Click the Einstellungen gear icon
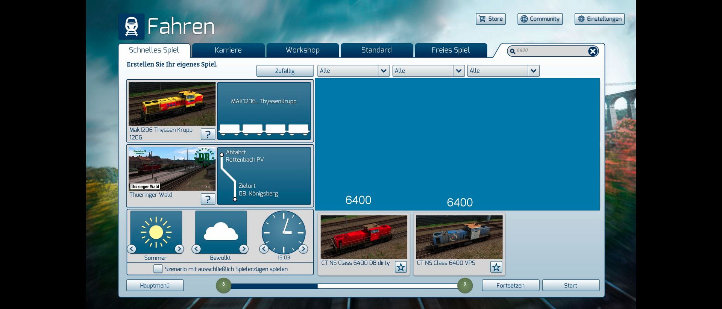This screenshot has height=309, width=722. [x=581, y=19]
